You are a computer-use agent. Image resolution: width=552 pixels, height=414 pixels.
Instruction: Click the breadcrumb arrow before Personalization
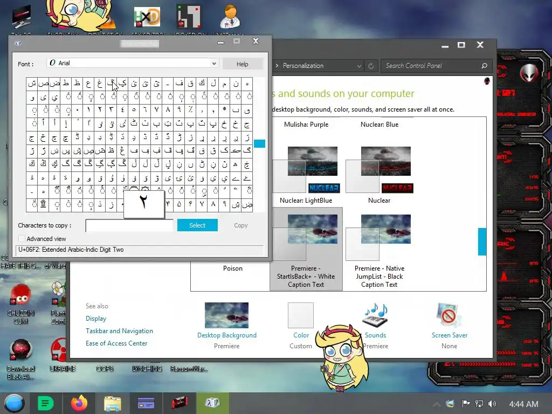[277, 65]
